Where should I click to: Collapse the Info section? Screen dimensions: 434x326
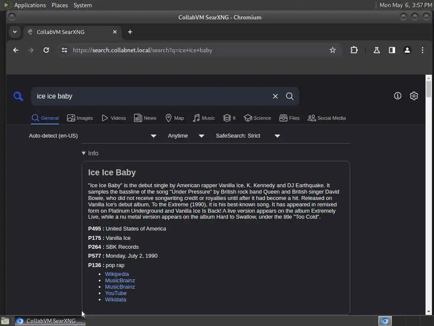click(x=90, y=153)
